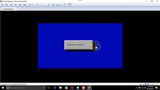Click the network signal icon in system tray
Viewport: 160px width, 90px height.
[142, 88]
